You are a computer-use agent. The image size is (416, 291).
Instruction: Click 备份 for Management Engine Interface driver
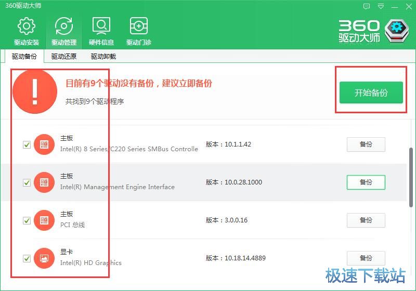tap(366, 182)
